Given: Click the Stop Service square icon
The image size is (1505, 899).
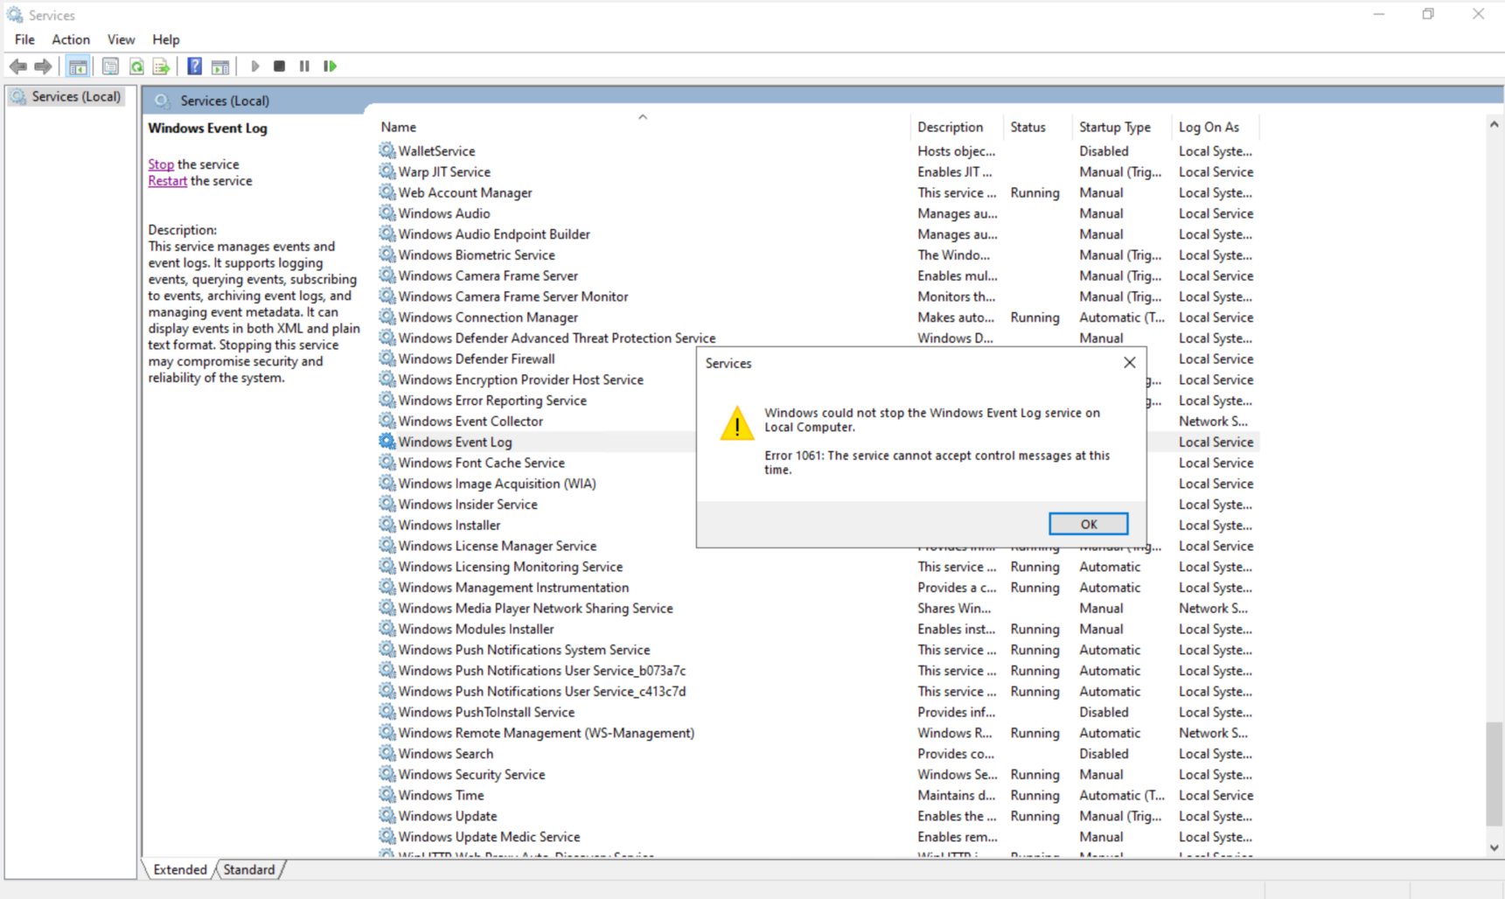Looking at the screenshot, I should click(280, 66).
